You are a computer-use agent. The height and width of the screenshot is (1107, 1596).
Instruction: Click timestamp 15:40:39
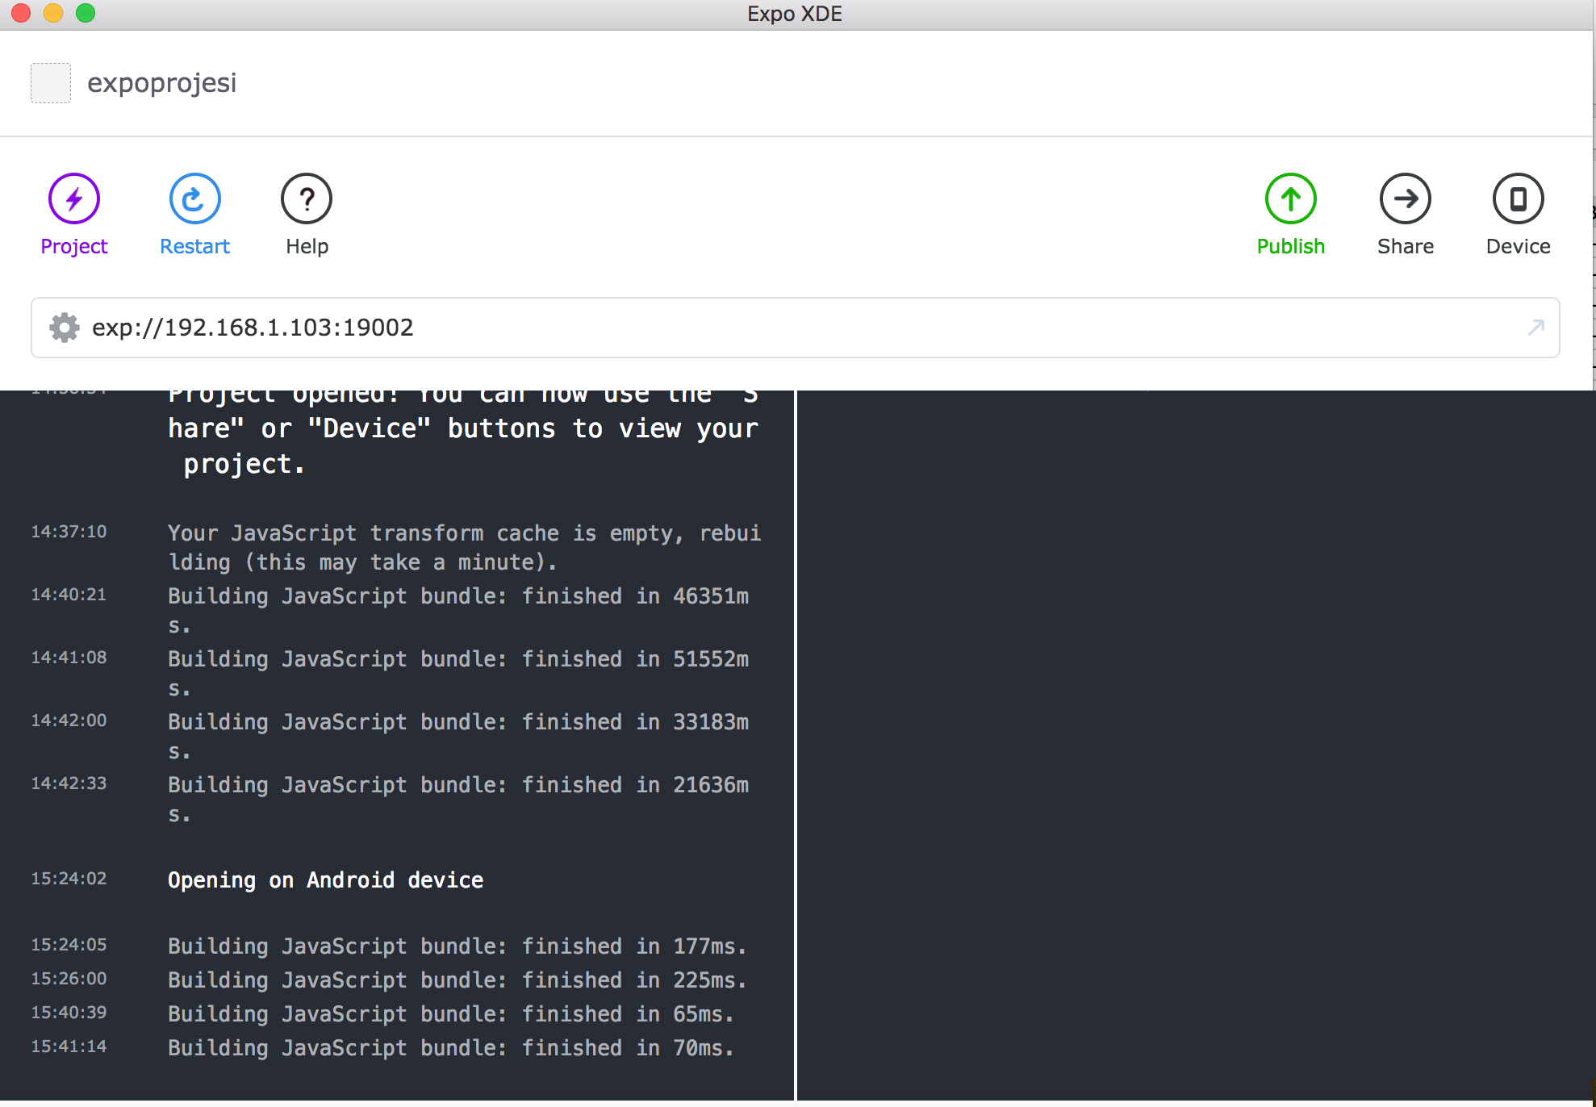(x=69, y=1013)
